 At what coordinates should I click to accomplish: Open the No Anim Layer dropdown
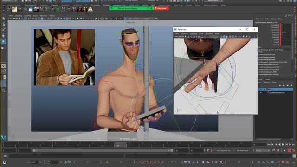click(243, 150)
